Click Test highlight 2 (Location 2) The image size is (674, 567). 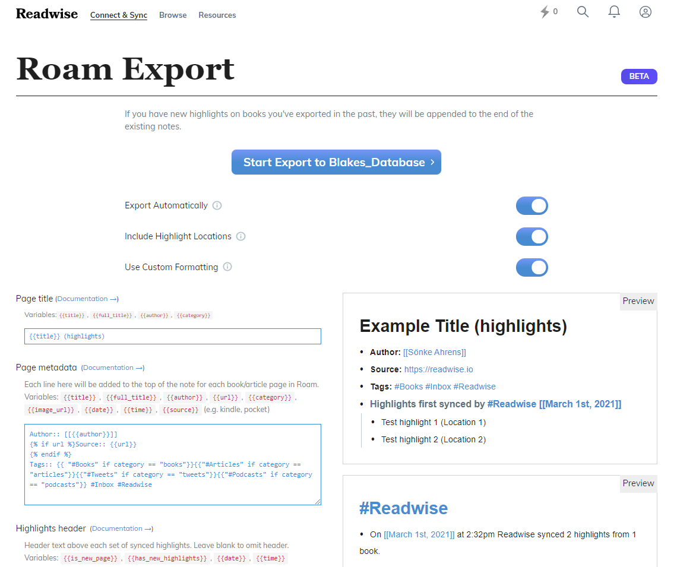[433, 439]
